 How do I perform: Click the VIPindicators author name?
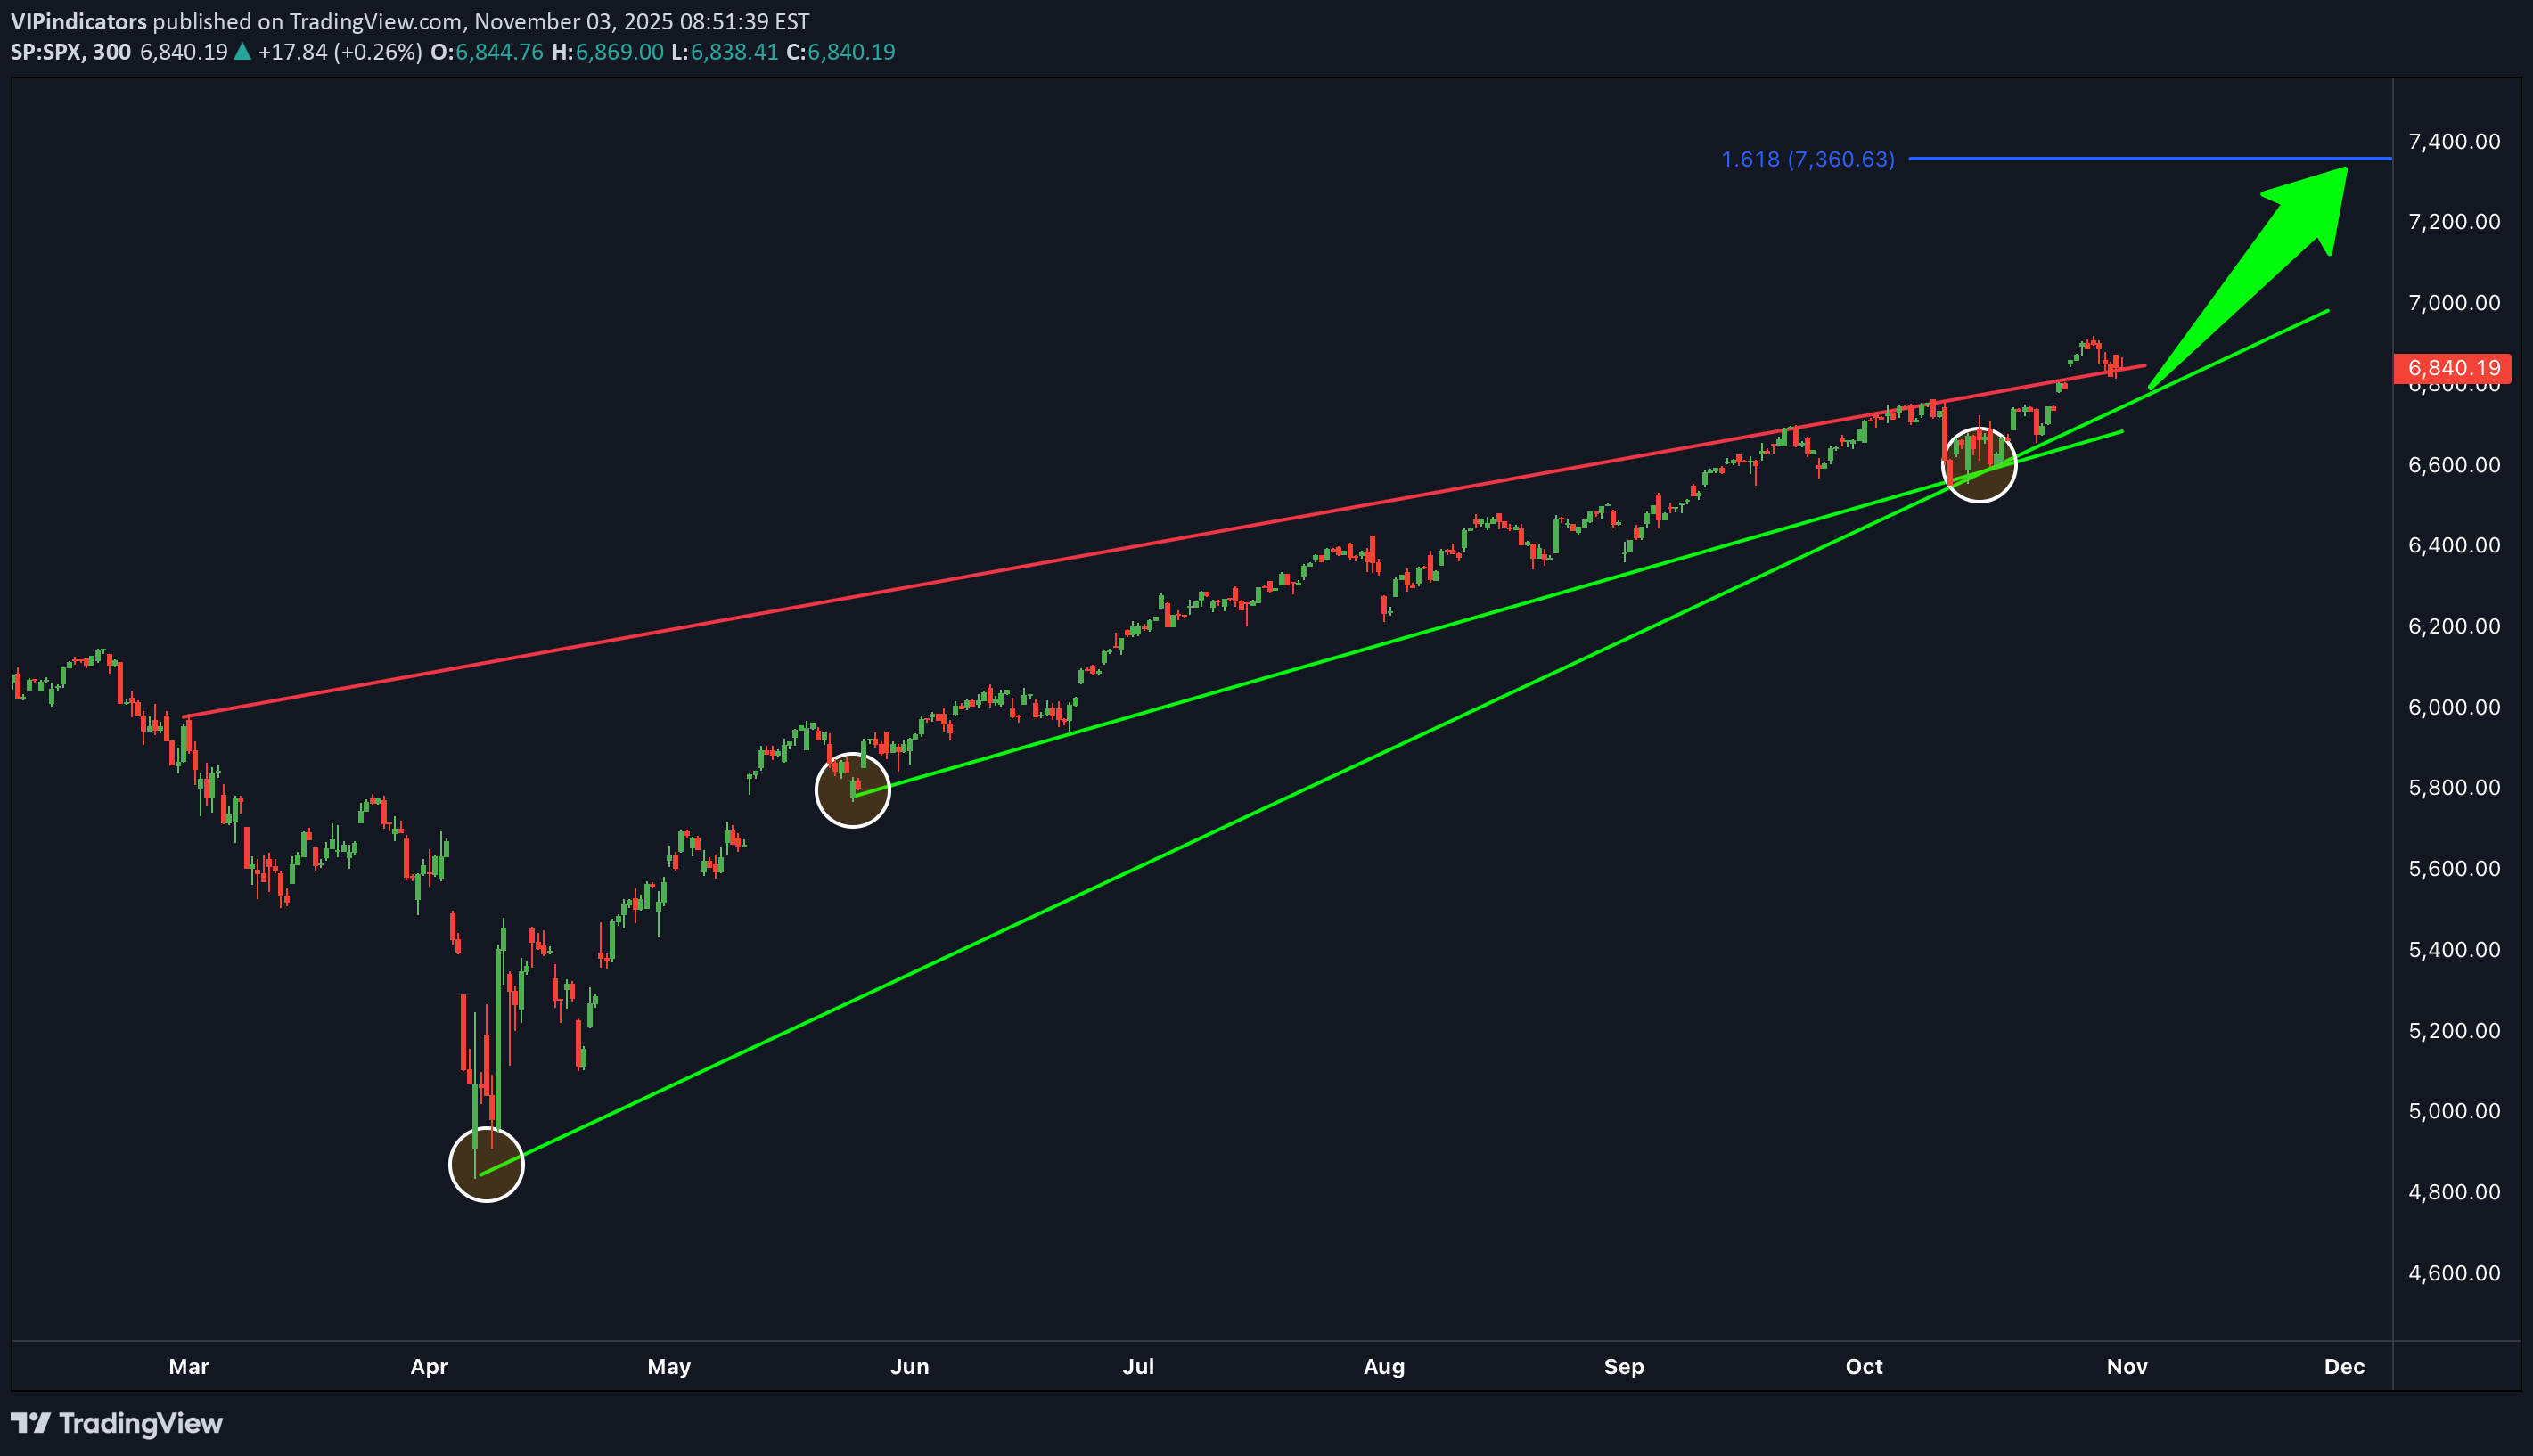coord(79,21)
